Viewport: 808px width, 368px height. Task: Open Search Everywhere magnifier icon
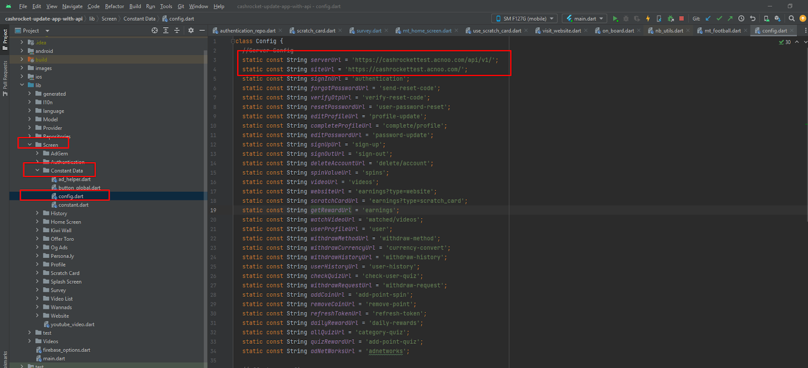[792, 19]
